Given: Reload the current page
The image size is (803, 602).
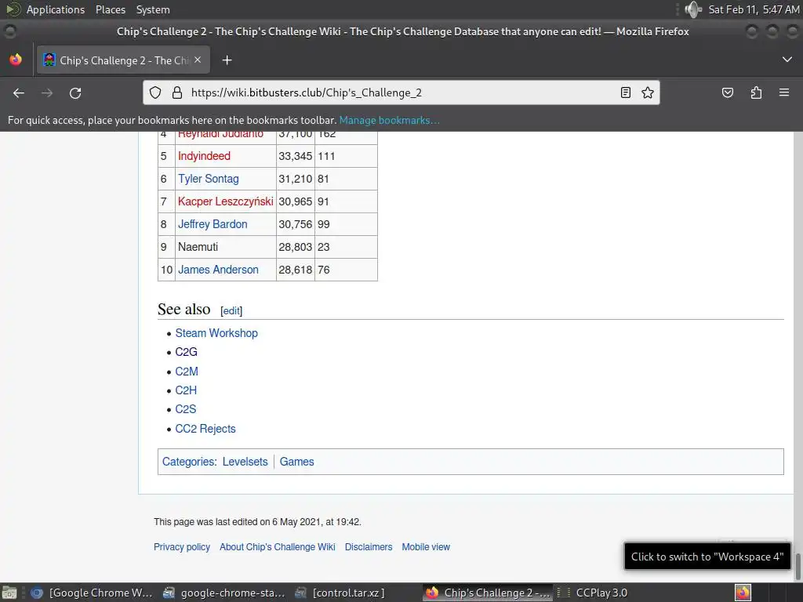Looking at the screenshot, I should click(x=75, y=92).
